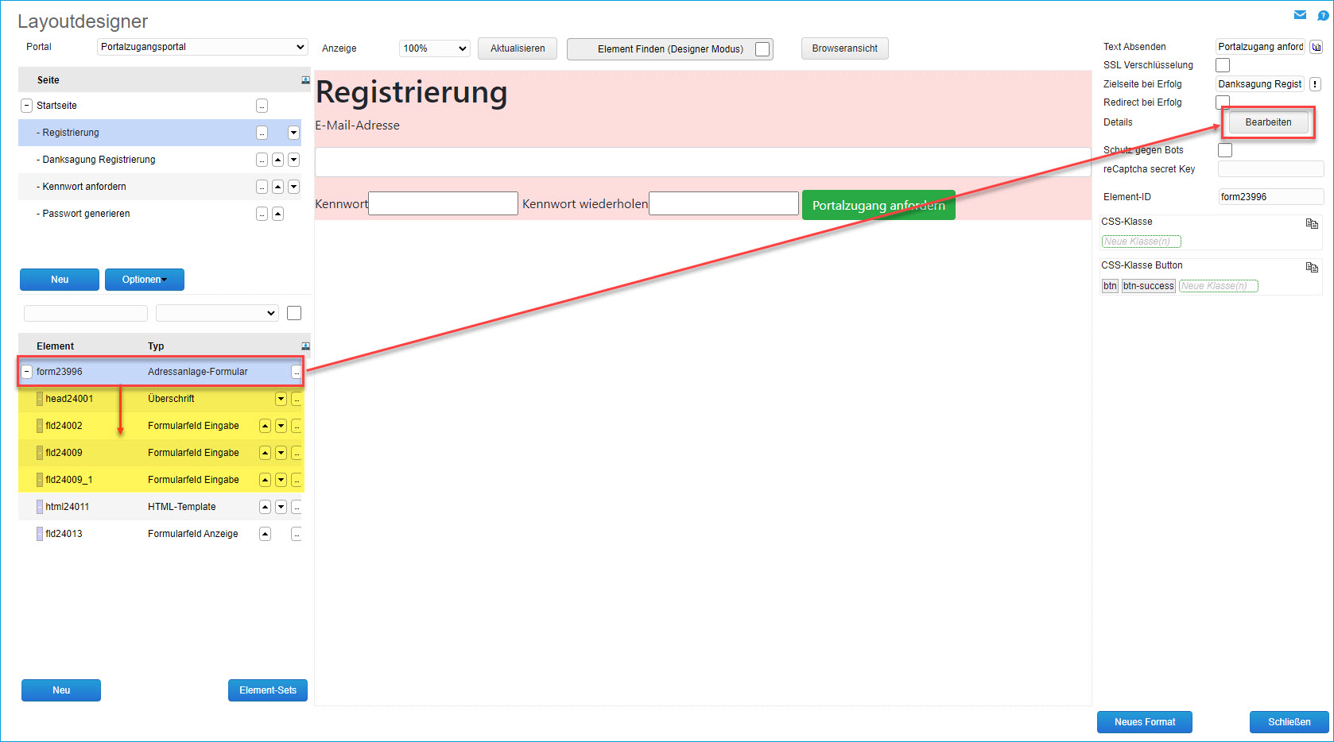Toggle Redirect bei Erfolg checkbox

[x=1223, y=102]
